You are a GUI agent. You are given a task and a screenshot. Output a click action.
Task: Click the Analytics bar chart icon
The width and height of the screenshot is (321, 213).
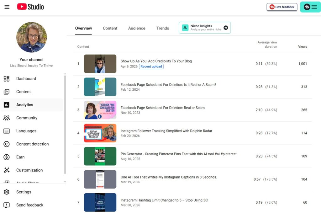point(7,105)
